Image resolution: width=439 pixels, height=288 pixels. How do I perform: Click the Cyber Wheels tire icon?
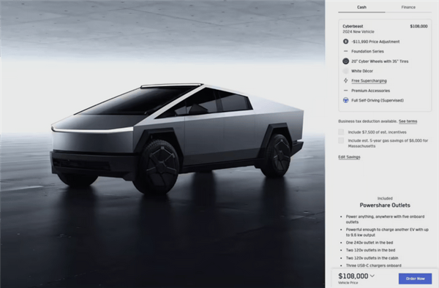346,61
